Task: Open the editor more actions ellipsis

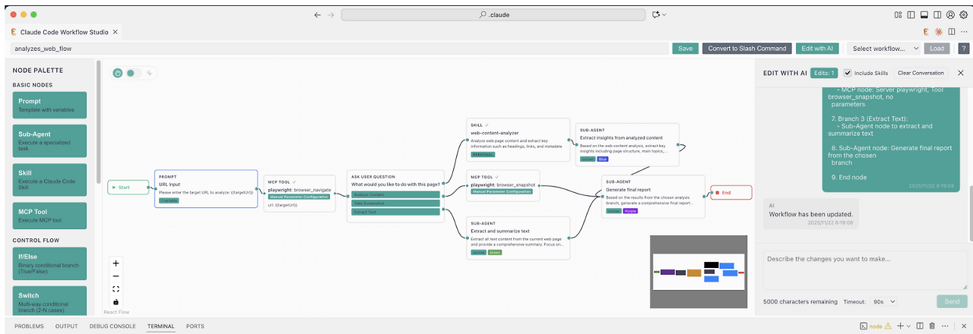Action: 963,32
